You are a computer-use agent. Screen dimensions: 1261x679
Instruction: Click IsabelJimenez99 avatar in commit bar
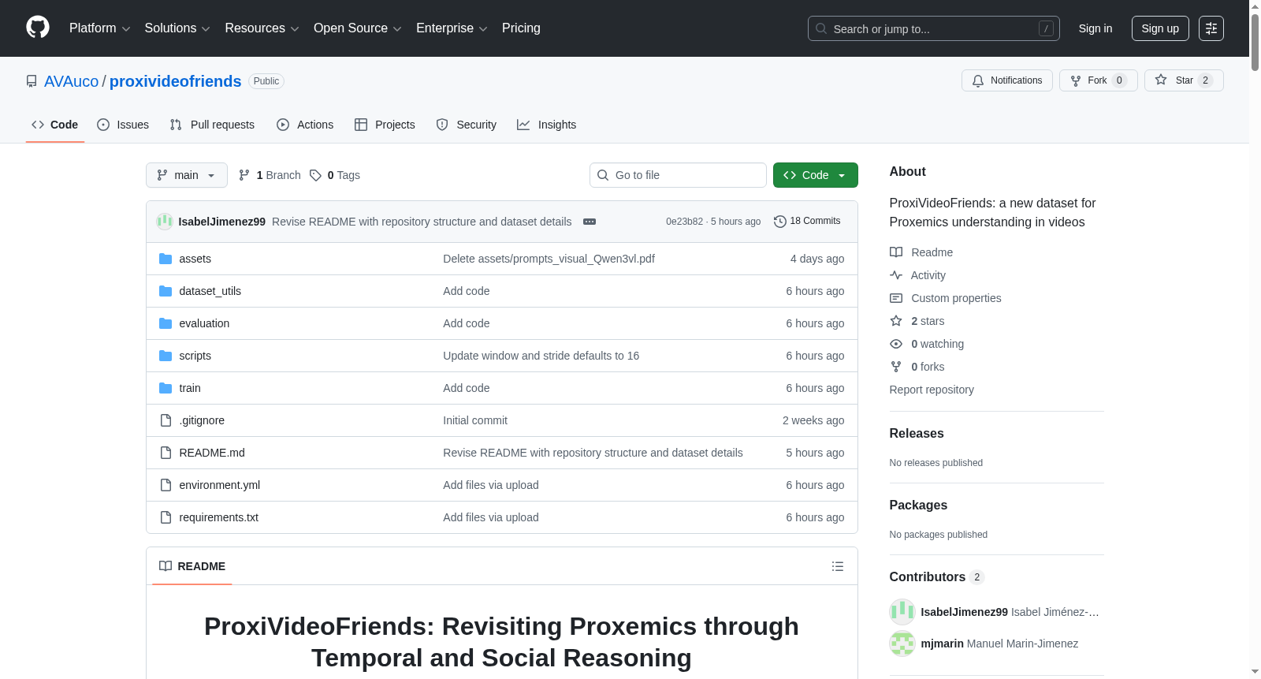(x=165, y=222)
